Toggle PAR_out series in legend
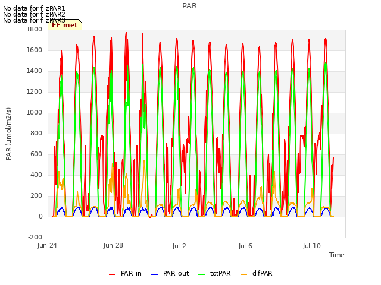The width and height of the screenshot is (381, 285). [x=170, y=273]
